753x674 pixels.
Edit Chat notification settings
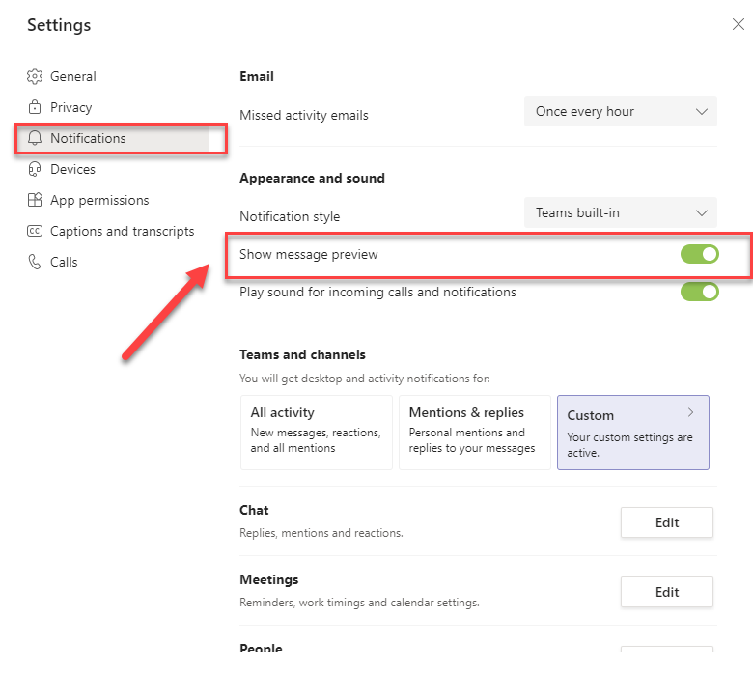[x=666, y=522]
